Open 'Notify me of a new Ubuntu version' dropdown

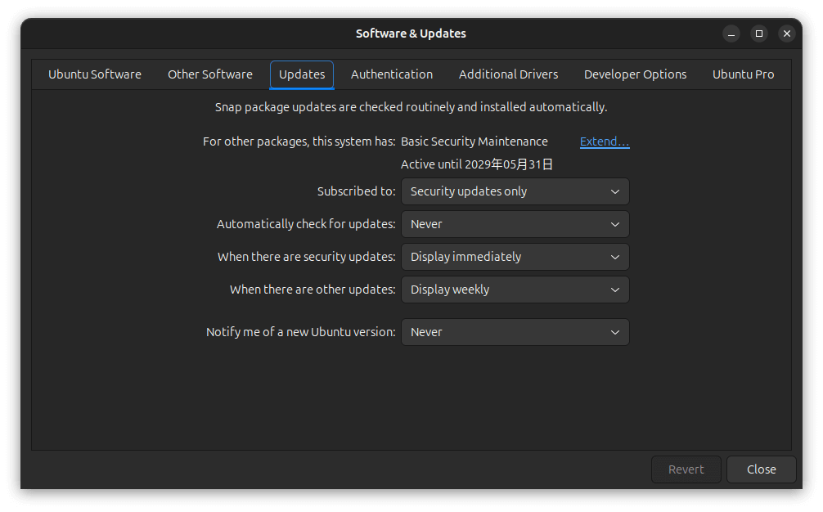pos(515,332)
